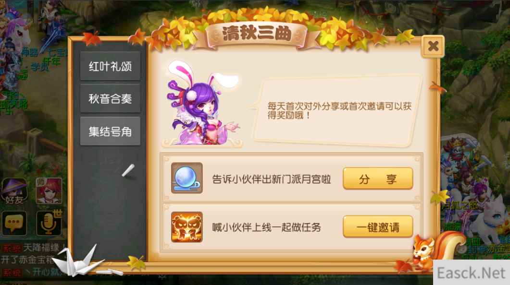510x285 pixels.
Task: Click the speech bubble reward hint text
Action: 339,110
